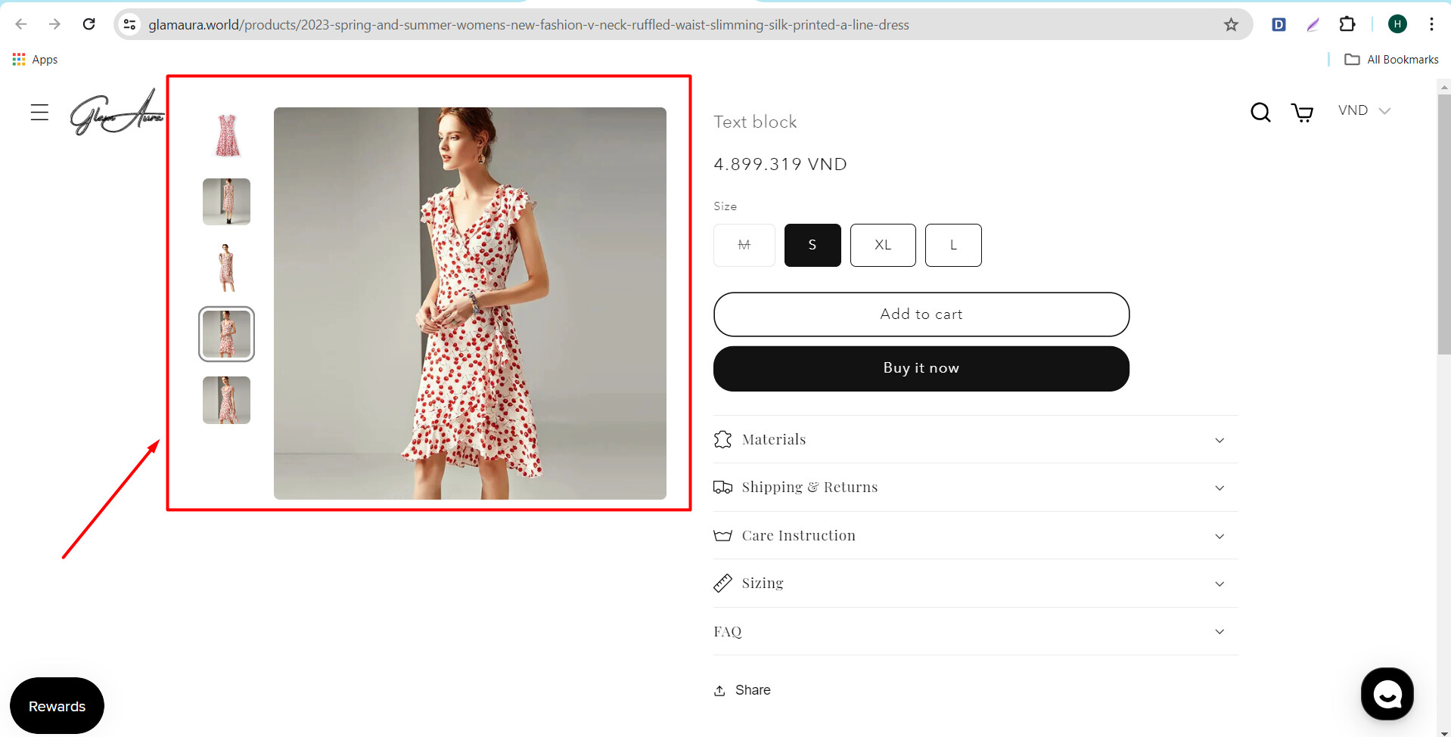Select the first dress-only thumbnail
Screen dimensions: 1451x737
[x=227, y=135]
